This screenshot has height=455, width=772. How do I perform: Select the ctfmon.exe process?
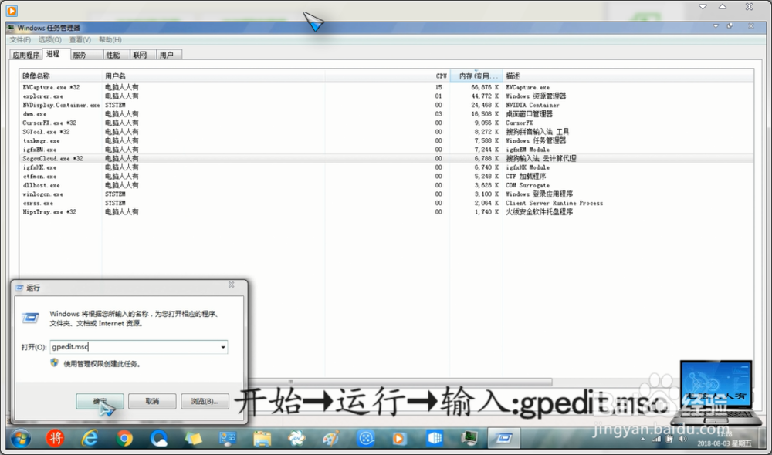[x=386, y=176]
